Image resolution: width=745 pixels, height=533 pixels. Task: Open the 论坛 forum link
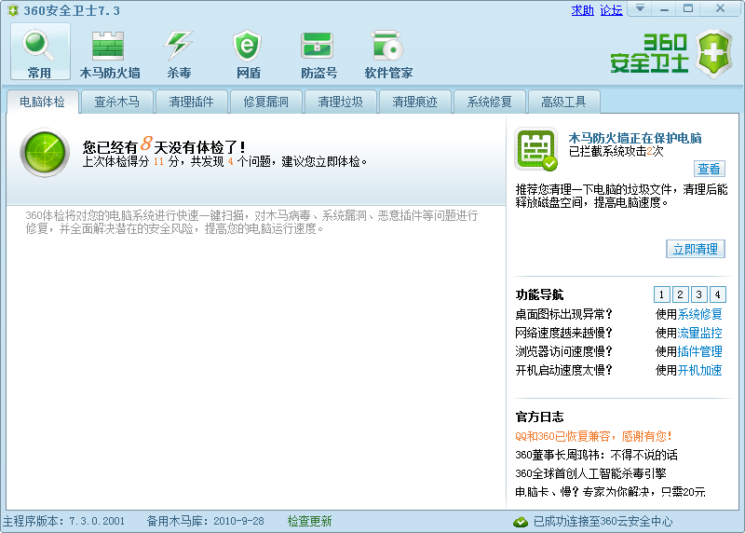611,10
